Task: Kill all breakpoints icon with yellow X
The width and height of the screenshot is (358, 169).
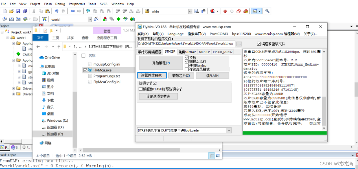Action: [246, 11]
